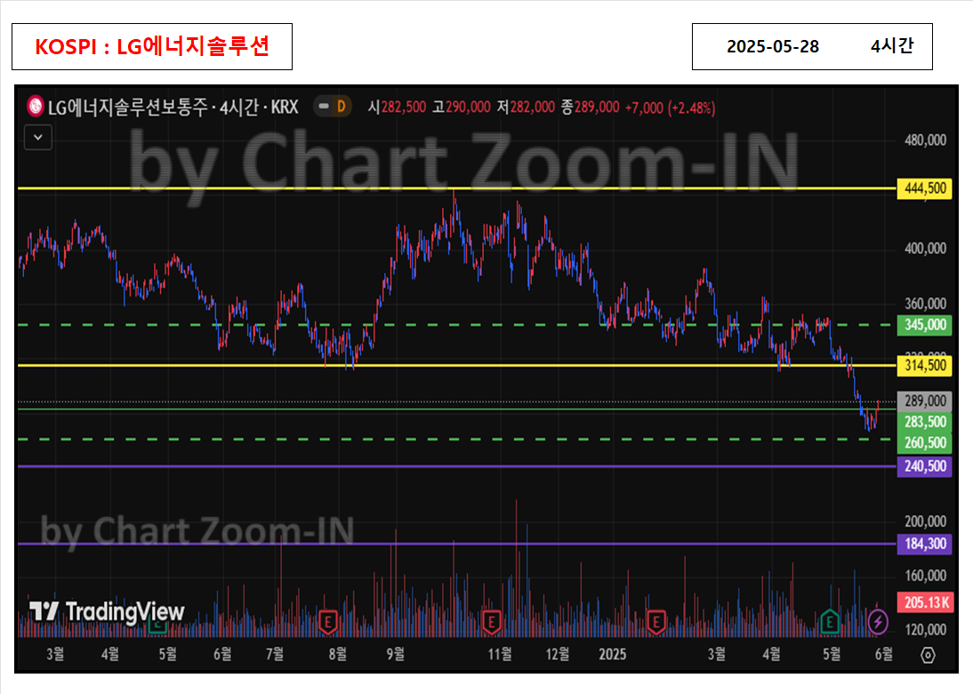Click the open value 시282,500
Screen dimensions: 973x694
tap(397, 108)
